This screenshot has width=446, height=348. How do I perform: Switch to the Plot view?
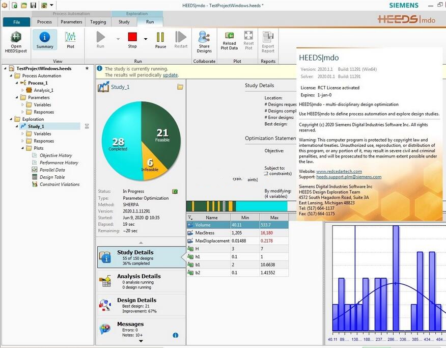[x=70, y=40]
